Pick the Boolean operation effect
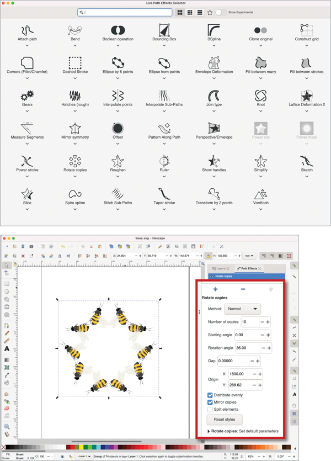The width and height of the screenshot is (331, 461). click(118, 33)
